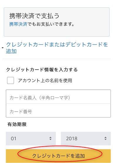This screenshot has width=113, height=163.
Task: Open the expiration month dropdown showing 01
Action: (31, 138)
